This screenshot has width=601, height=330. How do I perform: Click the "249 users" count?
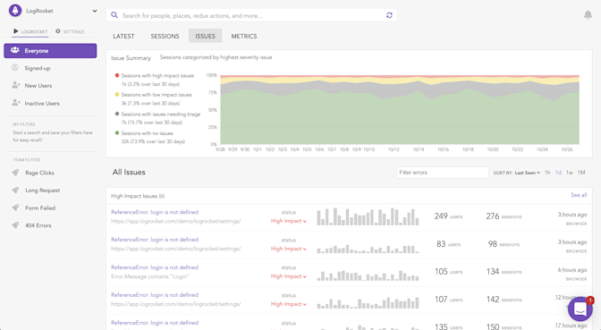(448, 216)
